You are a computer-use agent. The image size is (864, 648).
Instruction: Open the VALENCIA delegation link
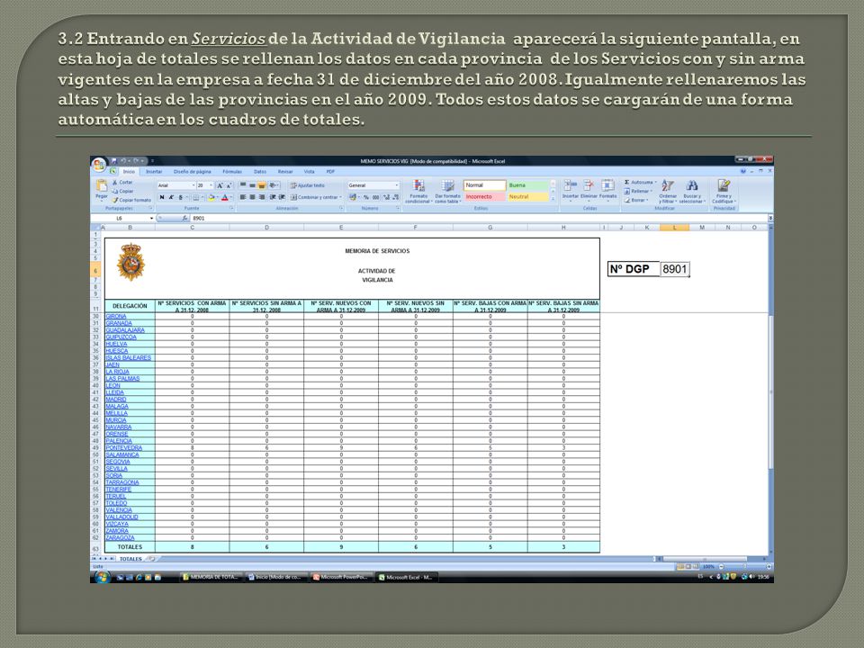pos(119,510)
